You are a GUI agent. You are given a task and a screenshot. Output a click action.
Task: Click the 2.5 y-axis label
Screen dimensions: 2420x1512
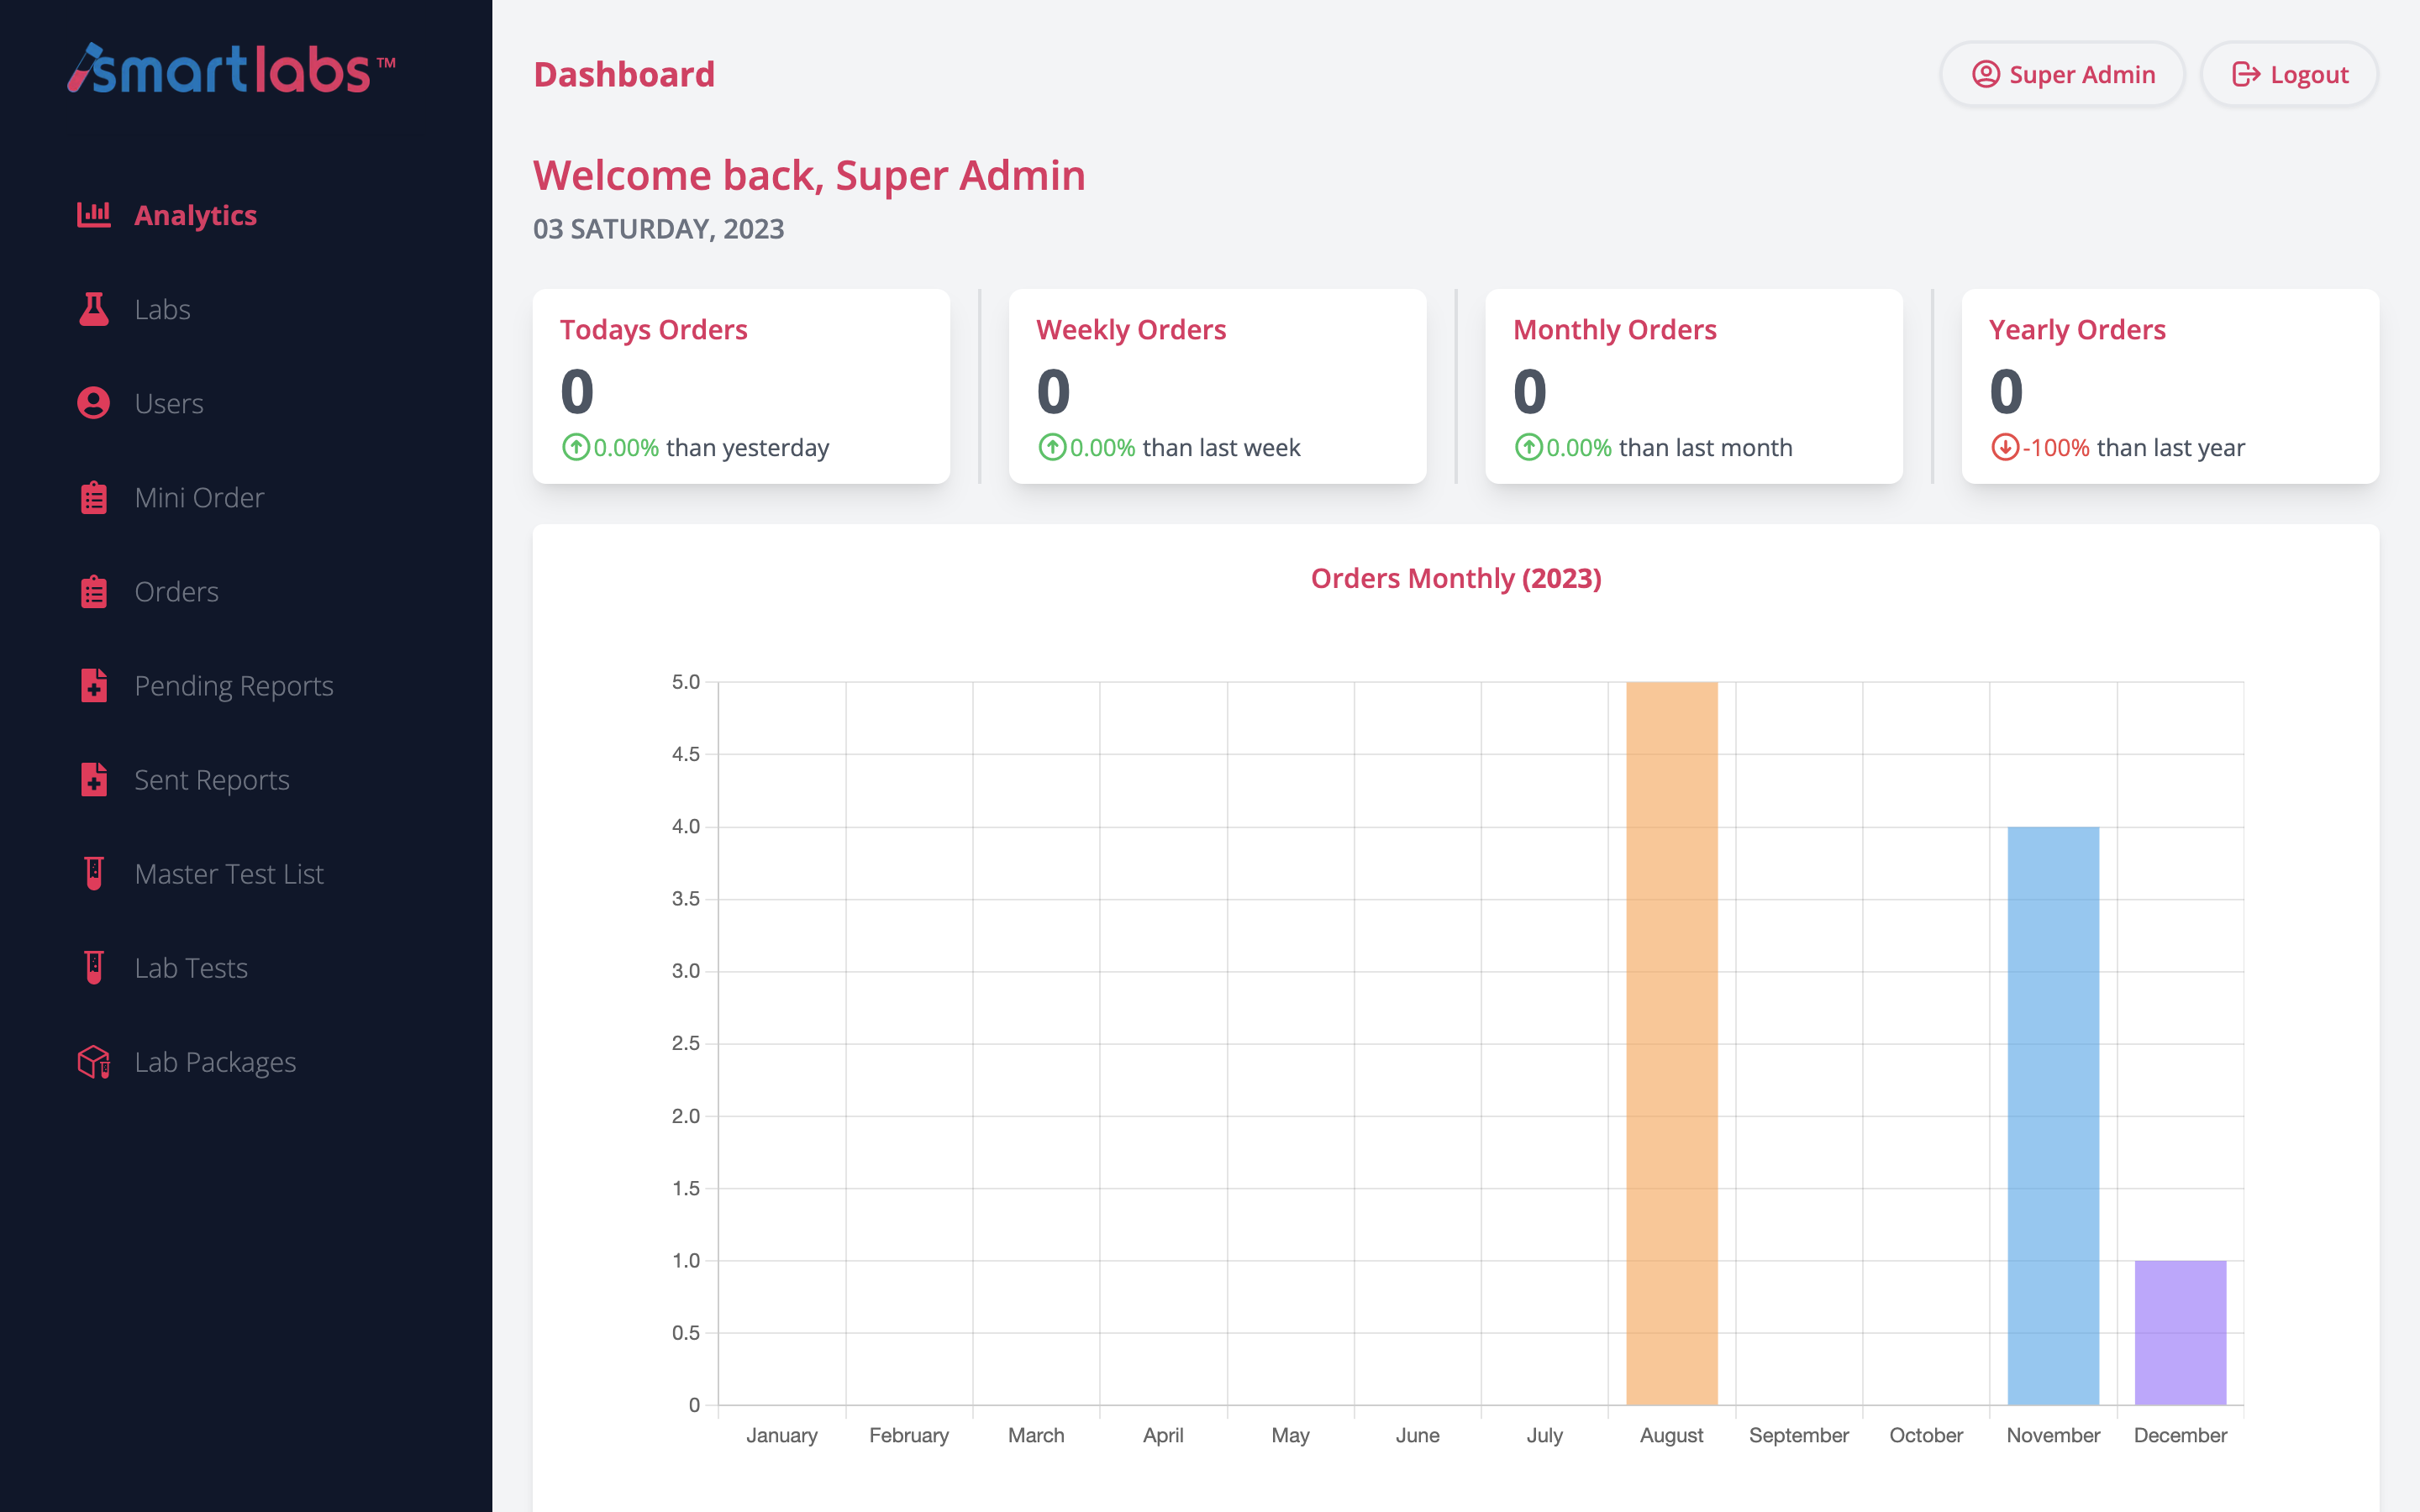[686, 1043]
